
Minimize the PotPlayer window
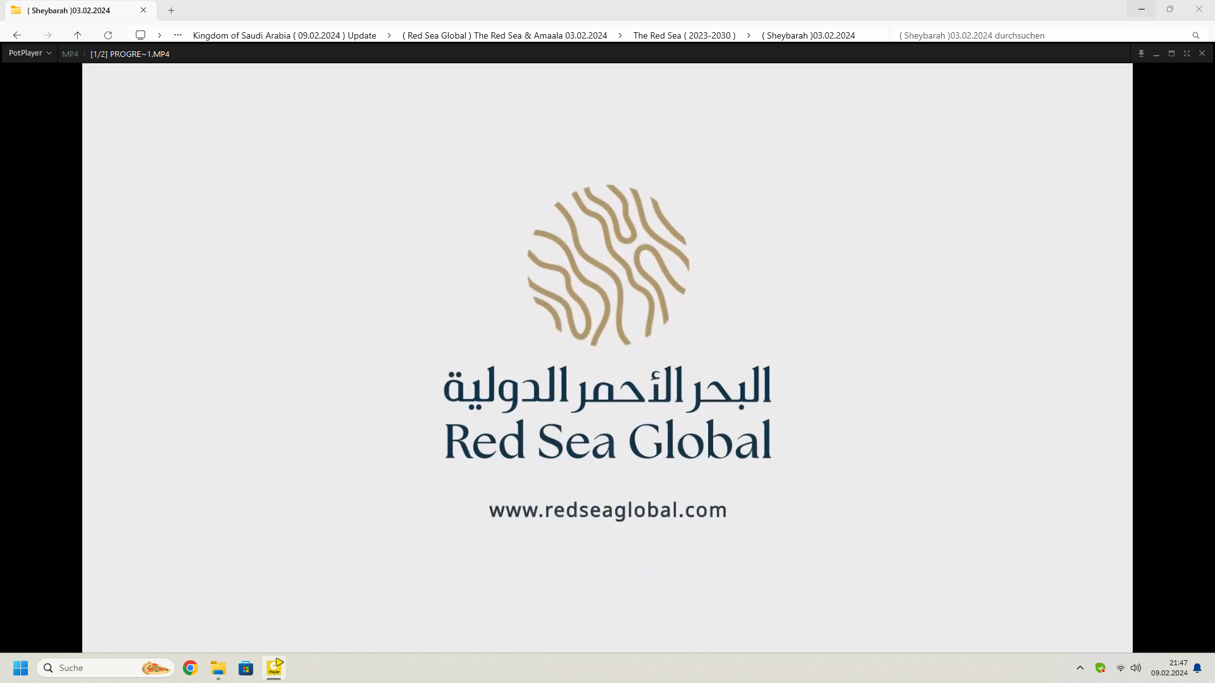(1156, 54)
